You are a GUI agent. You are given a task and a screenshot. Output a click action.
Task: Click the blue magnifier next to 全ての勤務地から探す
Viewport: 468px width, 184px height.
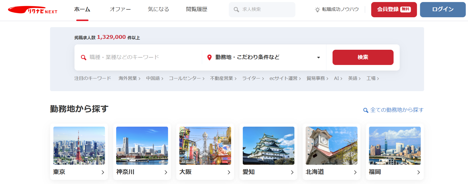click(366, 110)
